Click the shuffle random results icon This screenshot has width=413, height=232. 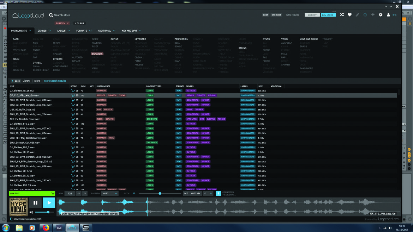pos(342,15)
